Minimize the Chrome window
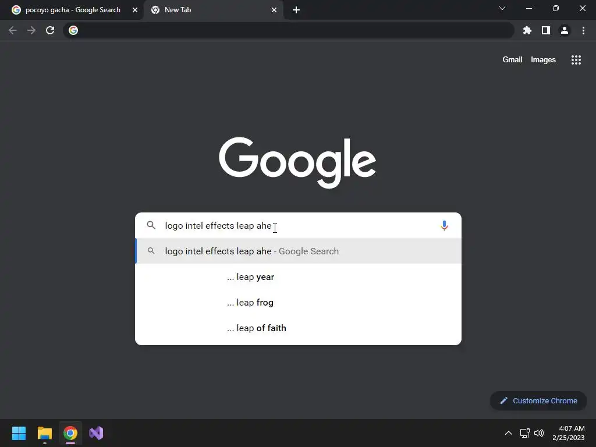 pos(528,8)
